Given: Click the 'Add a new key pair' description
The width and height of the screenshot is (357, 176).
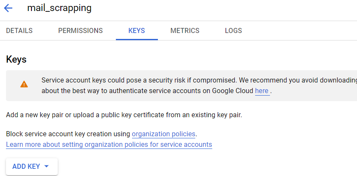Looking at the screenshot, I should (124, 115).
